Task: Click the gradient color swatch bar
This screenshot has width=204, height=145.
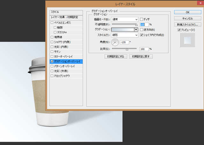Action: coord(122,29)
